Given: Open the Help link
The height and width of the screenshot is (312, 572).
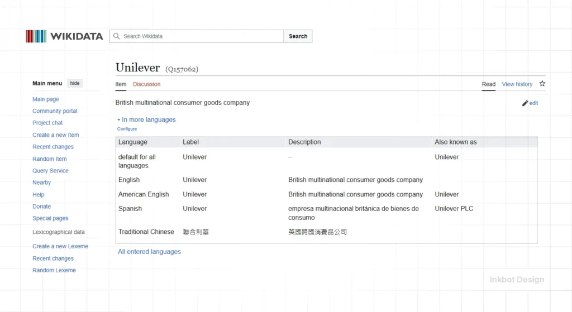Looking at the screenshot, I should point(39,195).
